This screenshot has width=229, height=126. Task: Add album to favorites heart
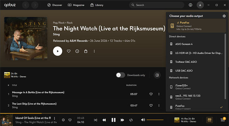(69, 51)
